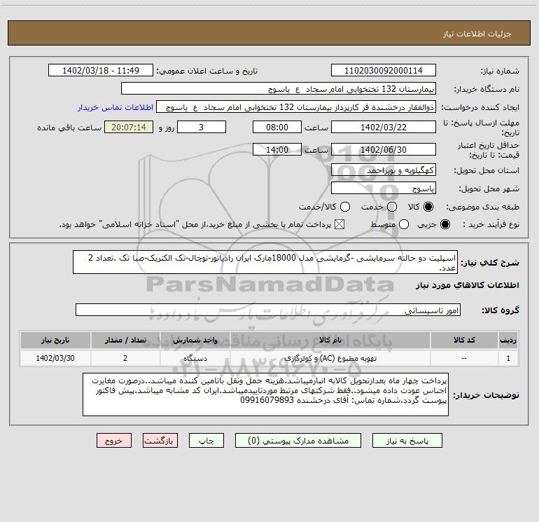Click the item name cell تهویه مطبوع (AC)

330,358
